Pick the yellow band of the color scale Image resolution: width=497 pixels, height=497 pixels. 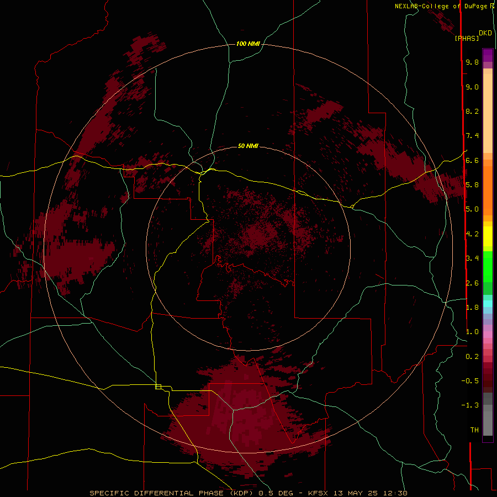(488, 236)
